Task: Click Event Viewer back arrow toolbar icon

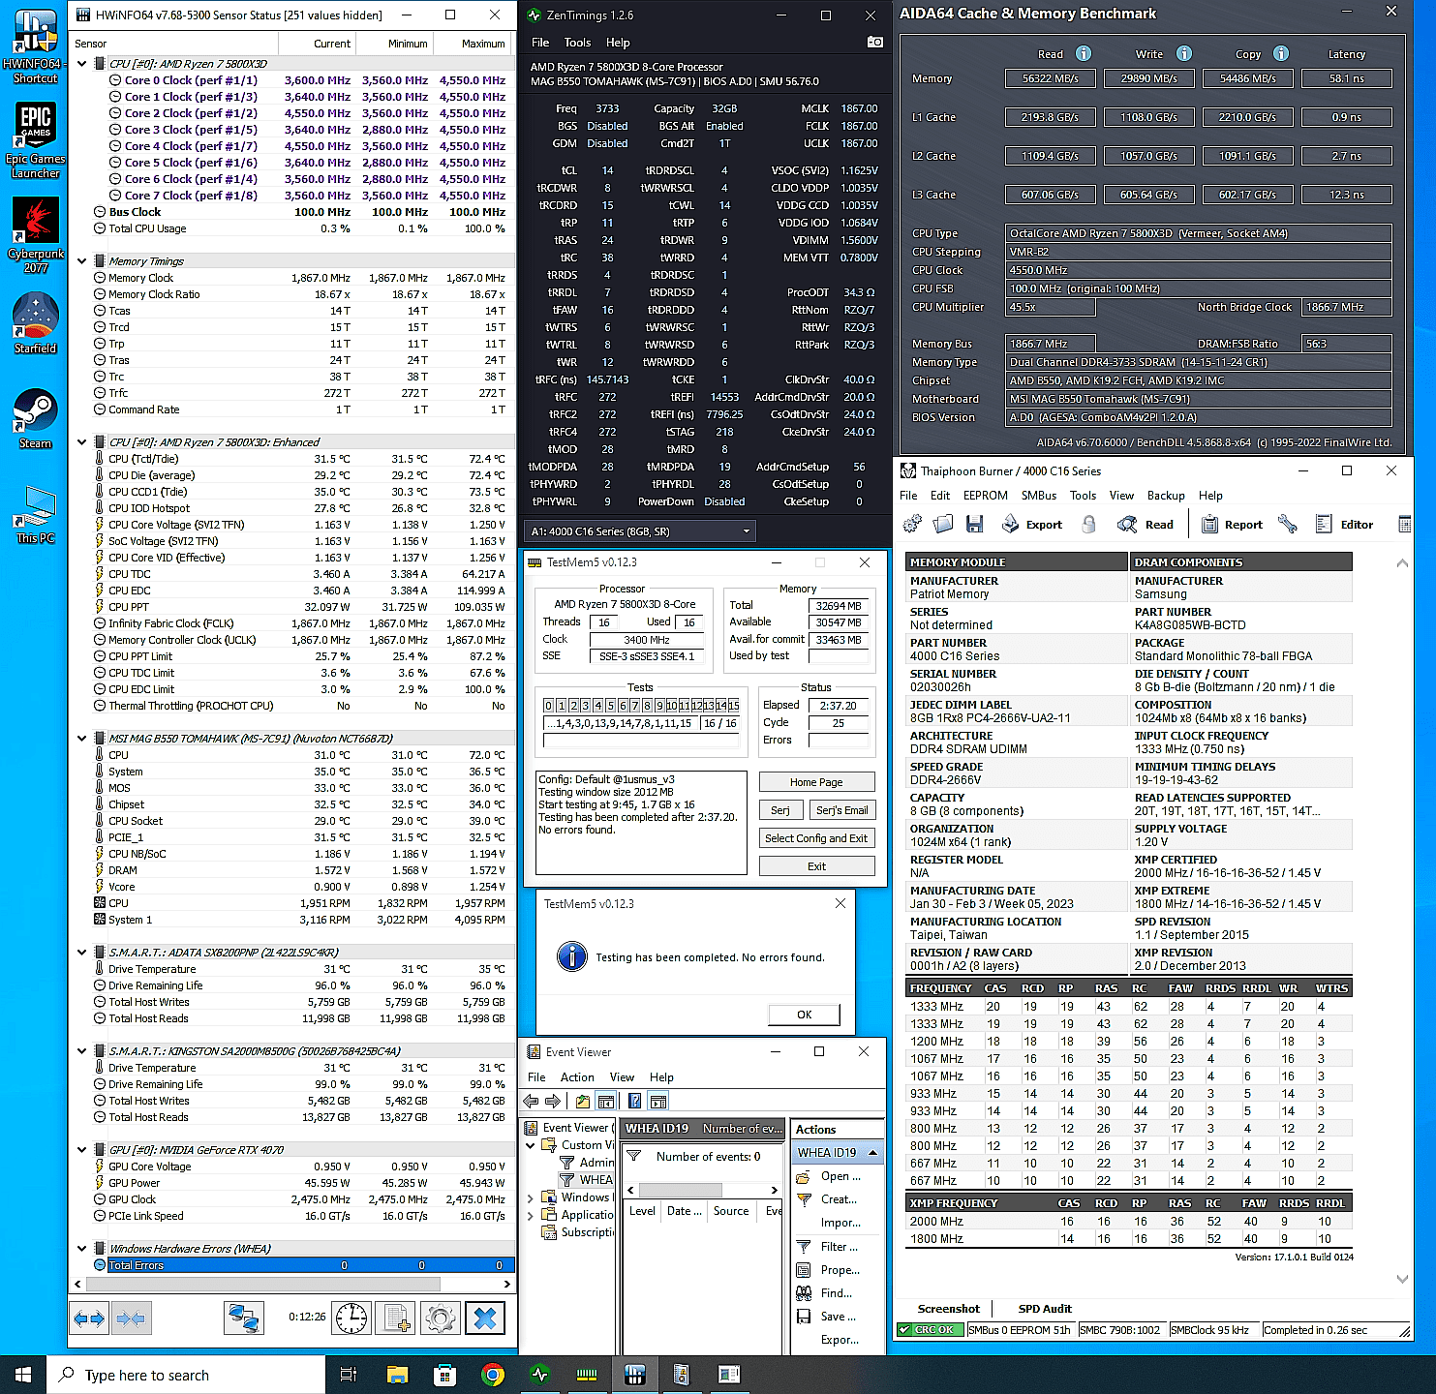Action: [x=531, y=1101]
